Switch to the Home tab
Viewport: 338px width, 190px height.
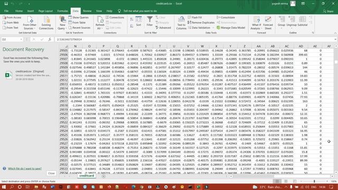[19, 11]
